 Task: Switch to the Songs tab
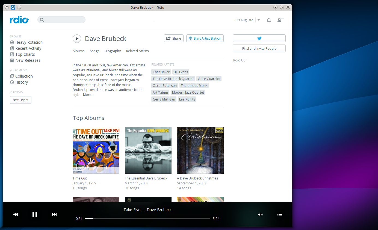[x=94, y=51]
